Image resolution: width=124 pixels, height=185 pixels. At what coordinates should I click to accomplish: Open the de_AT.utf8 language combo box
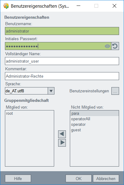(30, 91)
